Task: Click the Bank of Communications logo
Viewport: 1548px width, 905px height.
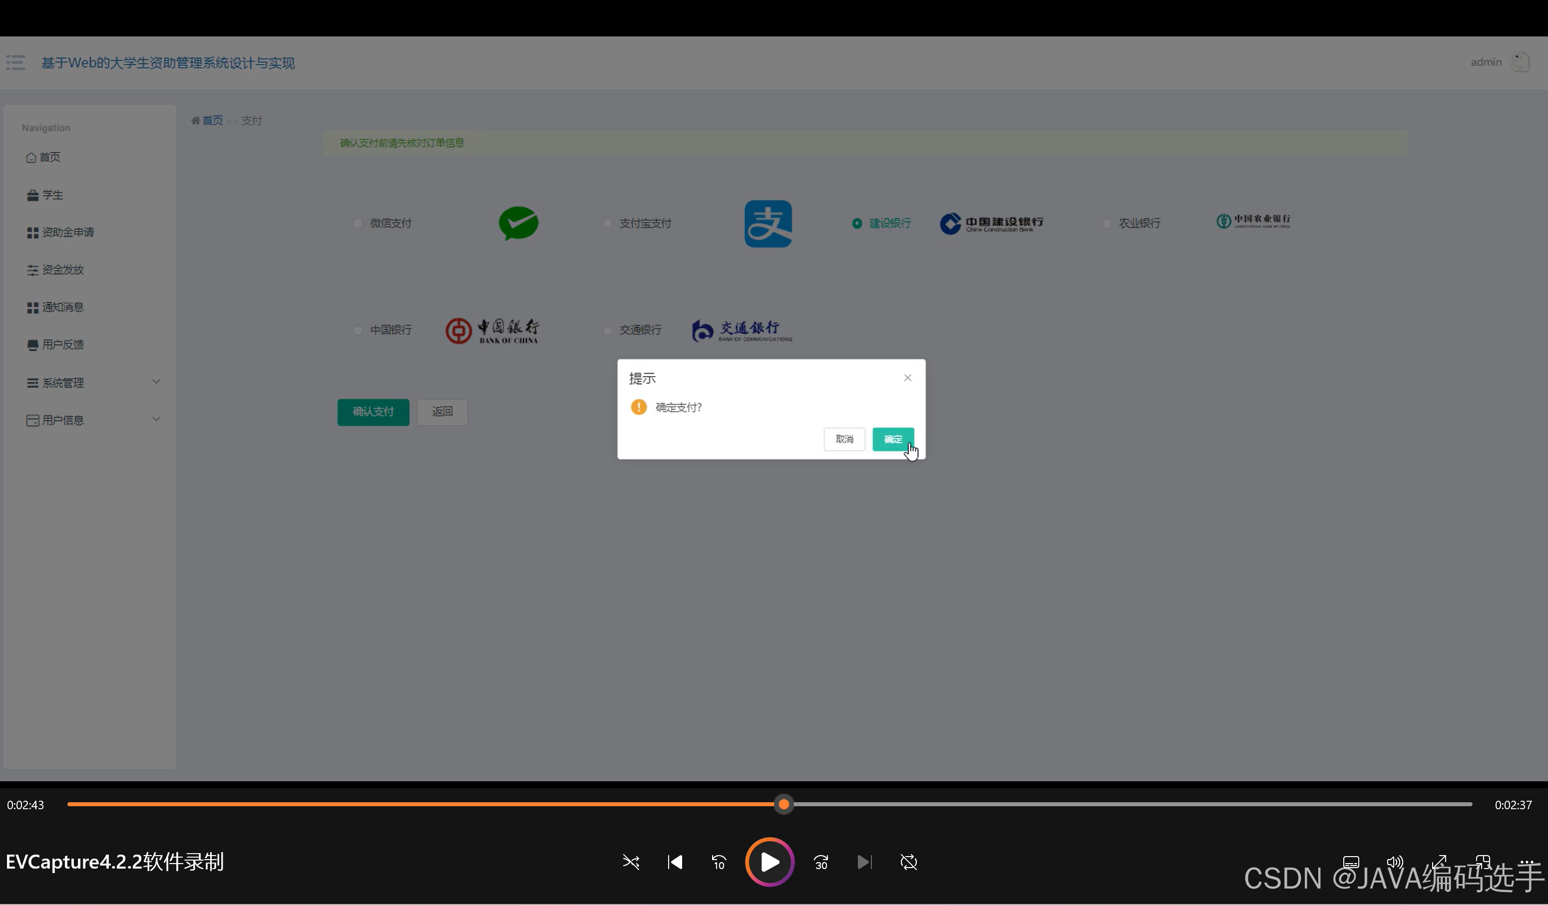Action: pos(742,330)
